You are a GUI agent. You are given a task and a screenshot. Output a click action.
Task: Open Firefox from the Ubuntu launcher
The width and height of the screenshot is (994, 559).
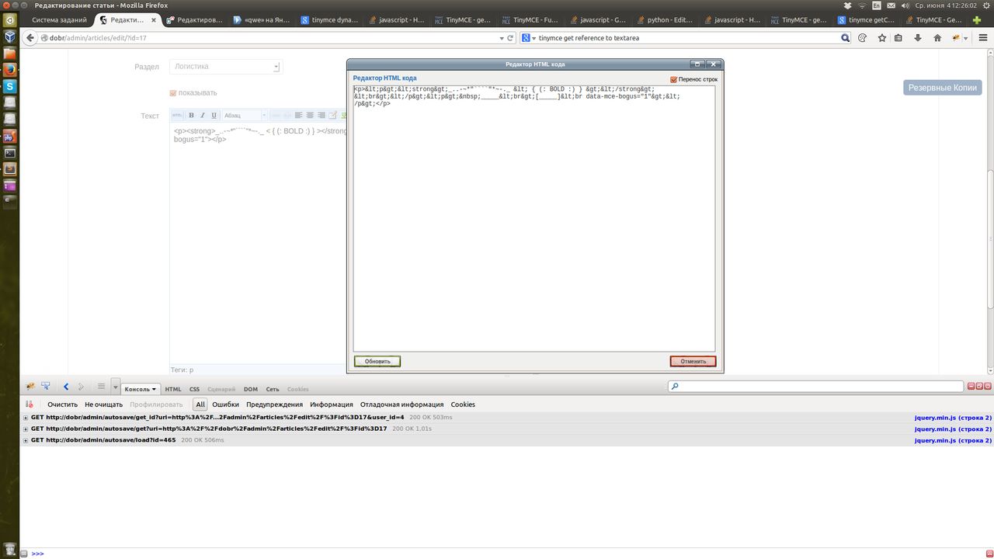point(9,70)
